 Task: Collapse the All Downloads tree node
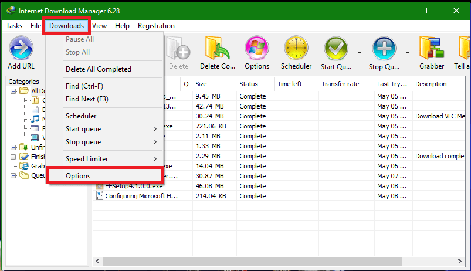pos(13,91)
